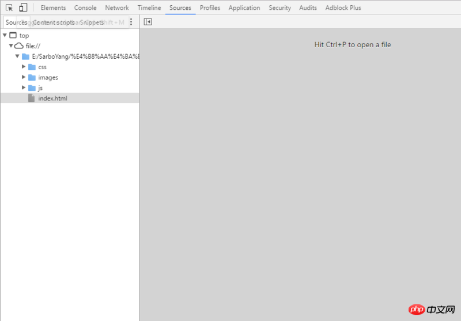Switch to the Timeline tab
The width and height of the screenshot is (461, 321).
point(149,7)
